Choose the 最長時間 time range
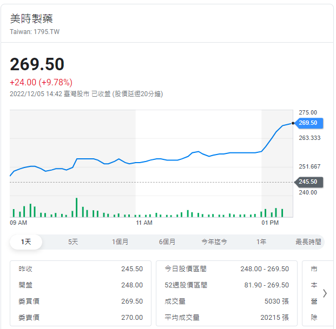Screen dimensions: 336x329 coord(308,242)
